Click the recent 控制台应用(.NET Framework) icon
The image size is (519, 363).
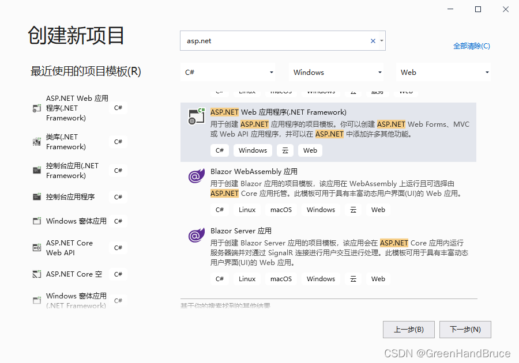37,170
